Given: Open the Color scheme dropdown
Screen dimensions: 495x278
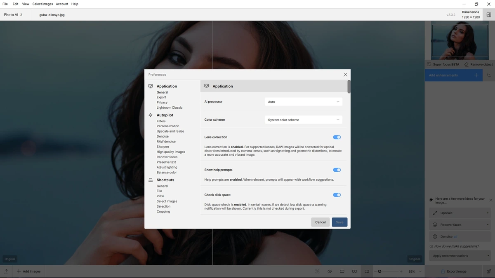Looking at the screenshot, I should tap(304, 120).
